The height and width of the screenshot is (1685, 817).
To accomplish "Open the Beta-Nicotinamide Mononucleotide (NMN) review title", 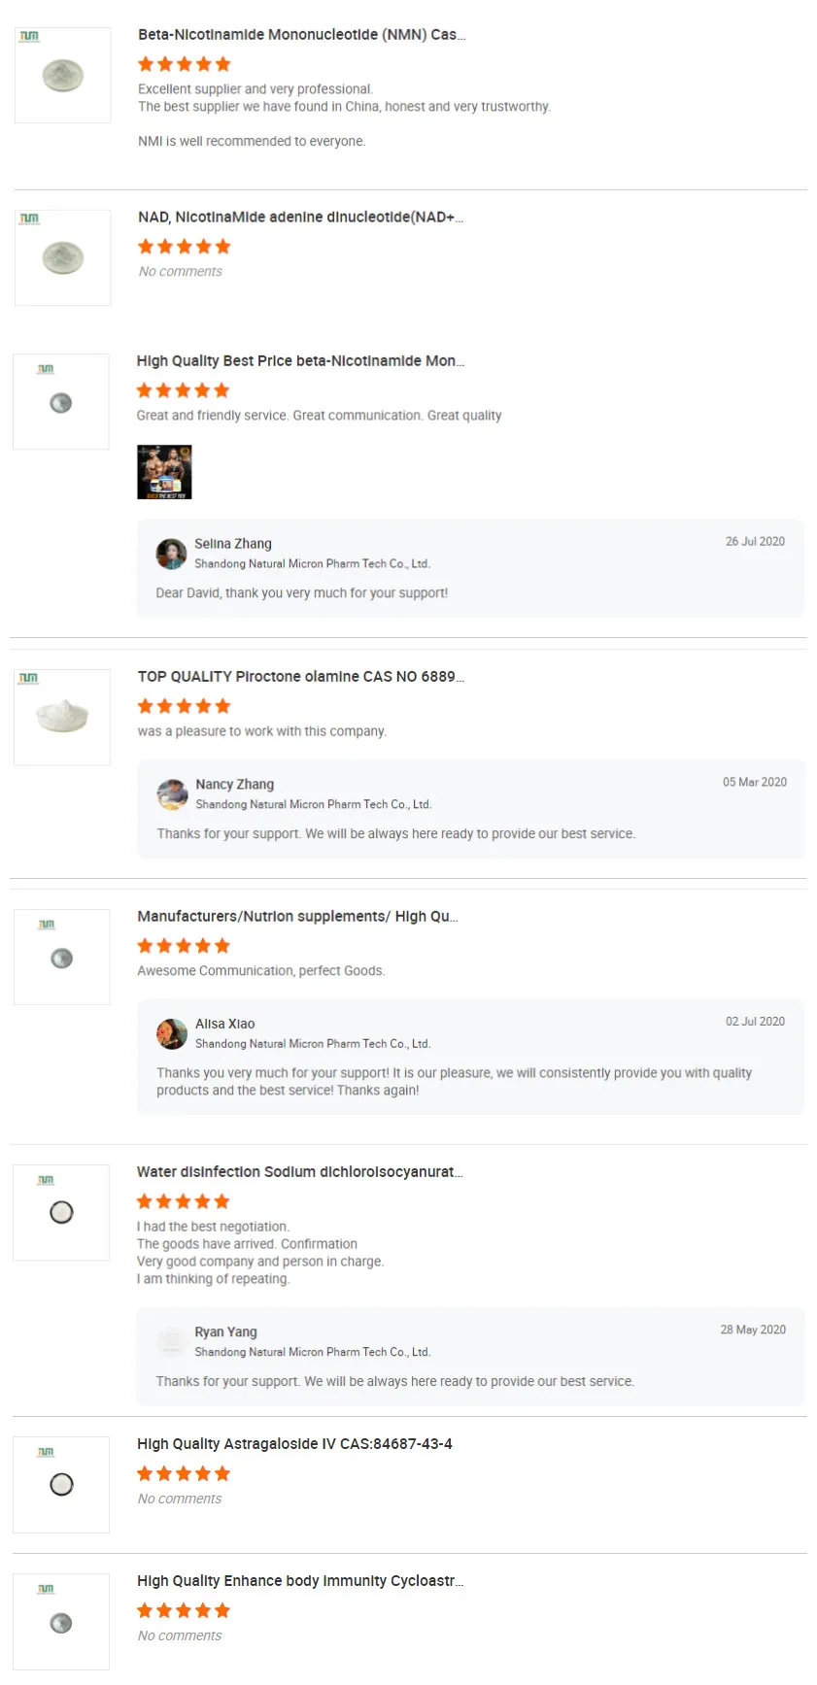I will tap(301, 34).
